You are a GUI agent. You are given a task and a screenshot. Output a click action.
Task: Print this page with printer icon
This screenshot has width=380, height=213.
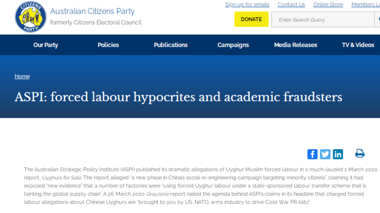click(360, 153)
